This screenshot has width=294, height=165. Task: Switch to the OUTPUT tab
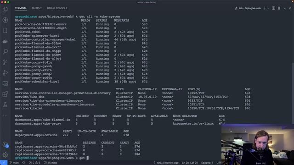37,8
